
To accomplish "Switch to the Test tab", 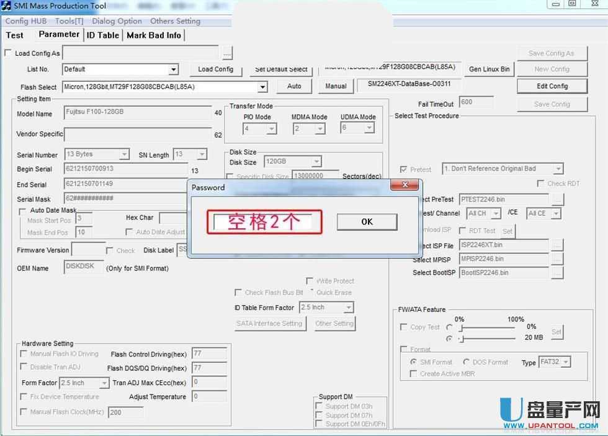I will point(15,35).
